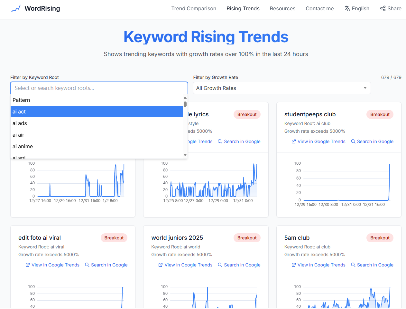The height and width of the screenshot is (309, 406).
Task: Click the 'Keyword Rising Trends' heading
Action: (x=206, y=37)
